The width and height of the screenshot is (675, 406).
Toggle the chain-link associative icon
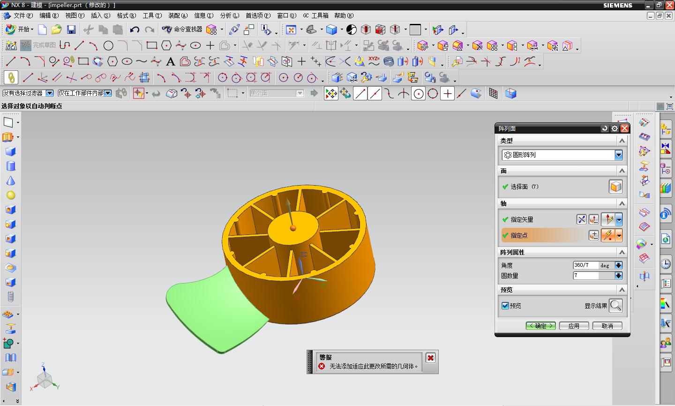[11, 77]
